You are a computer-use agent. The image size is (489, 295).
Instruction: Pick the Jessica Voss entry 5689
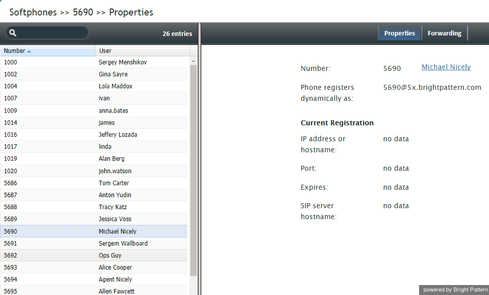(x=94, y=219)
